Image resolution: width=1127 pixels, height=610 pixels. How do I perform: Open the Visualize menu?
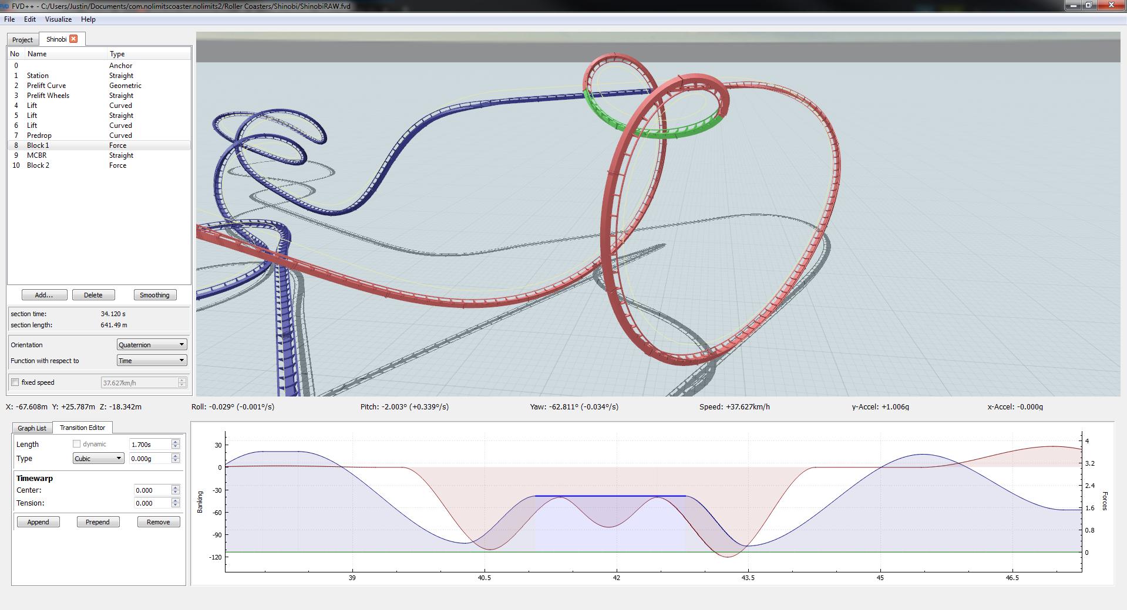pos(58,19)
